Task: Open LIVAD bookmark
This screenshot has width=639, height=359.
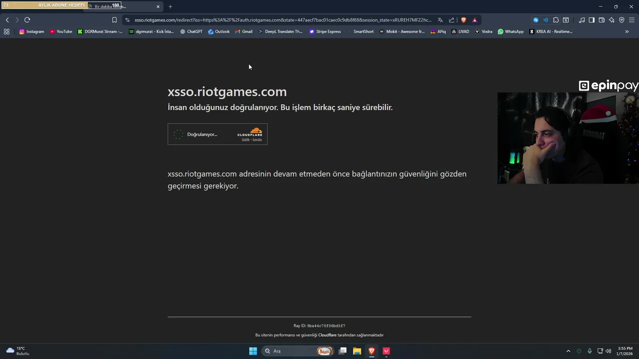Action: [x=460, y=31]
